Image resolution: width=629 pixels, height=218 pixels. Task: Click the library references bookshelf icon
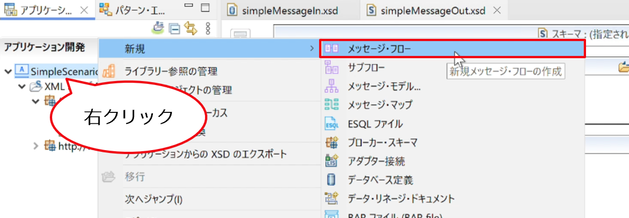[109, 71]
